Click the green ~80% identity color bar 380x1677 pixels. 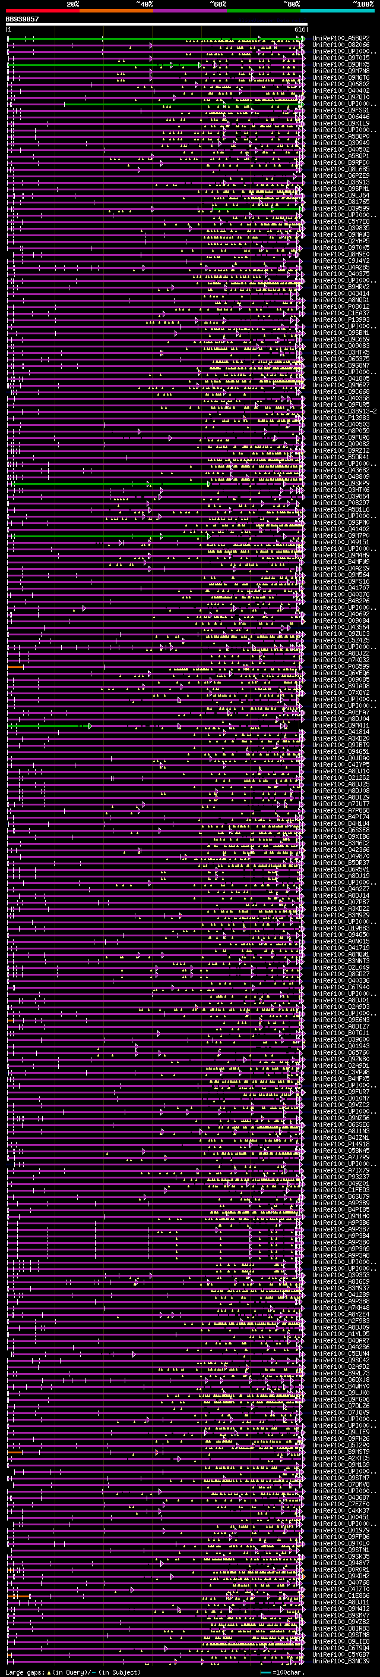[264, 11]
